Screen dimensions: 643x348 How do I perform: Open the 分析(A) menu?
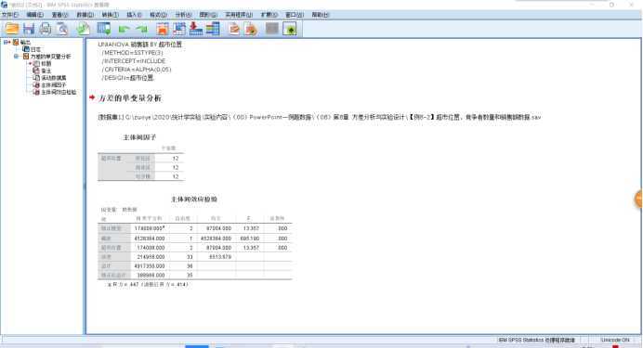click(x=183, y=15)
